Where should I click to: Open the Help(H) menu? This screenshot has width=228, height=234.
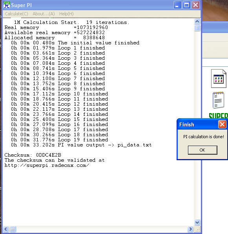[x=66, y=14]
